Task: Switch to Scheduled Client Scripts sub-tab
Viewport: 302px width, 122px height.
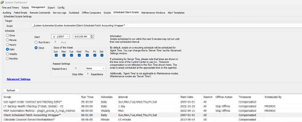Action: click(126, 12)
